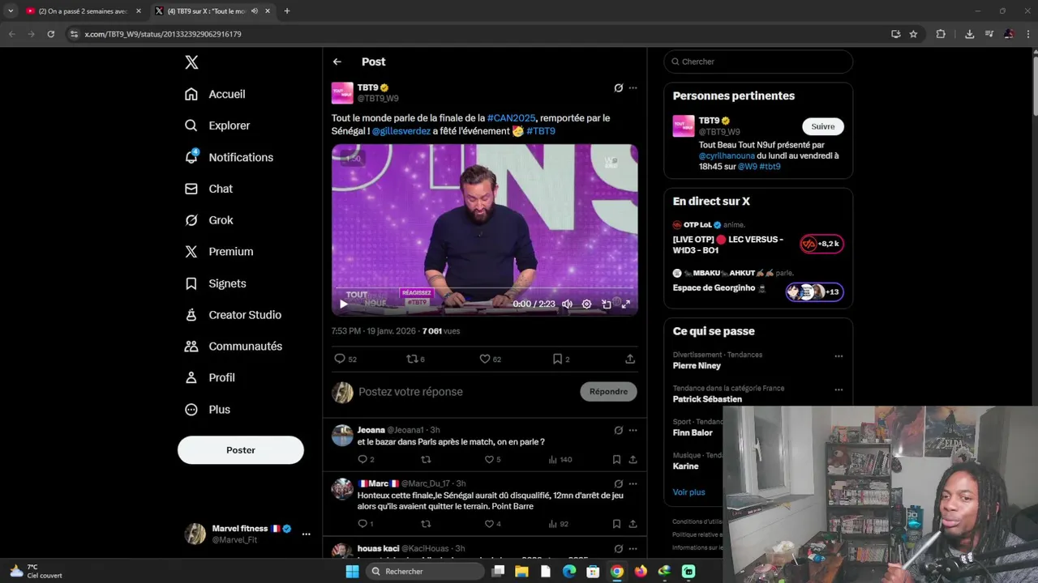Enter video fullscreen mode
1038x583 pixels.
(x=626, y=304)
